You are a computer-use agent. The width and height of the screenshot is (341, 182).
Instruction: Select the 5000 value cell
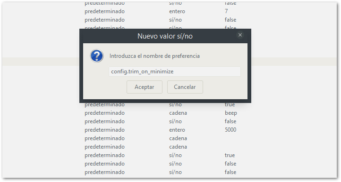(x=230, y=130)
